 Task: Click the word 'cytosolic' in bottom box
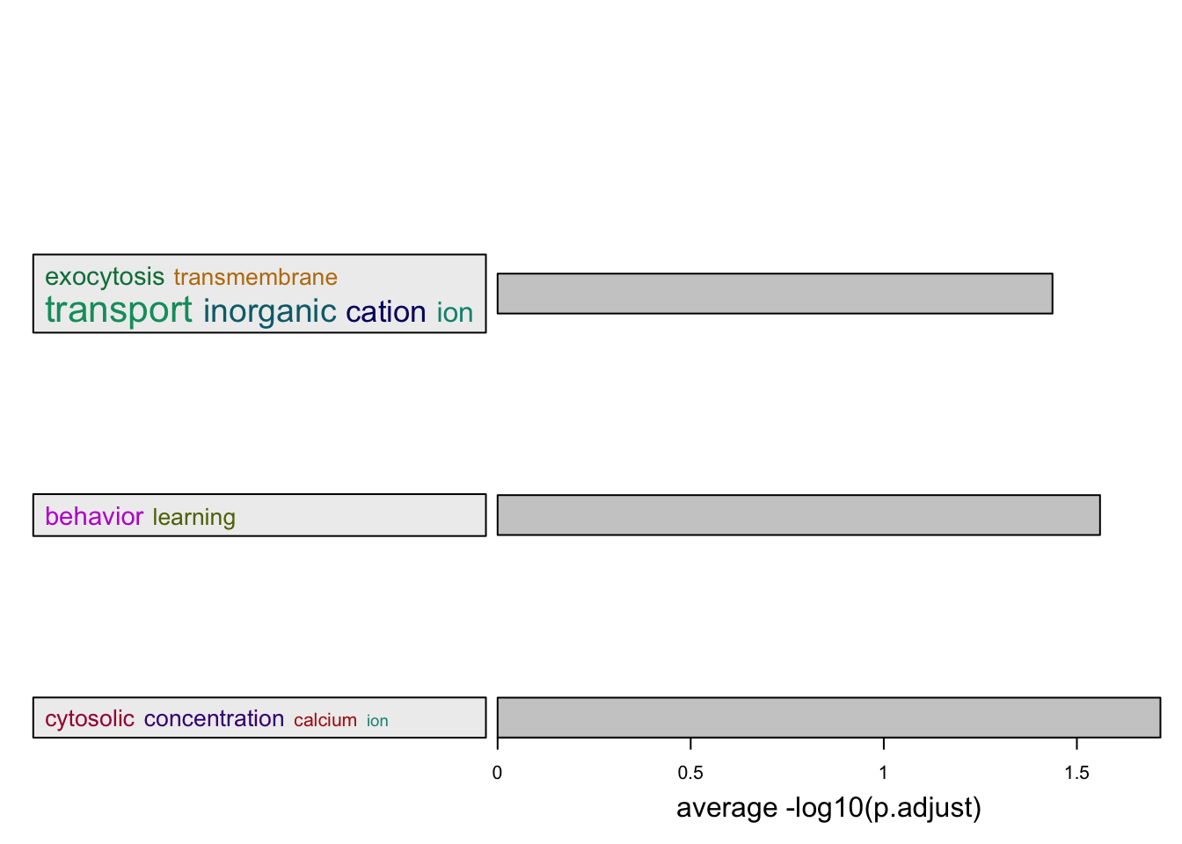90,719
